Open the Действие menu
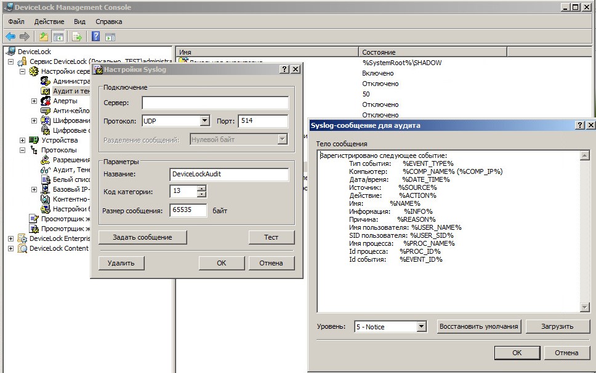596x373 pixels. pyautogui.click(x=49, y=22)
